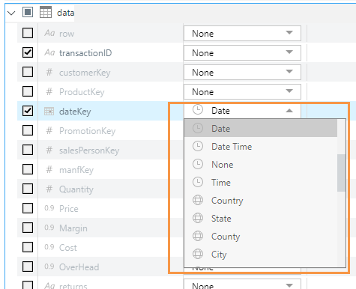The image size is (356, 289).
Task: Click the globe icon next to Country
Action: 198,200
